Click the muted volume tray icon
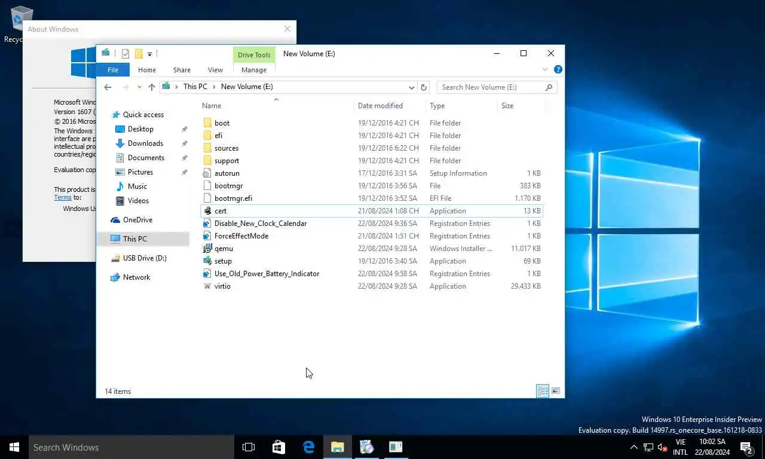Image resolution: width=765 pixels, height=459 pixels. click(662, 447)
